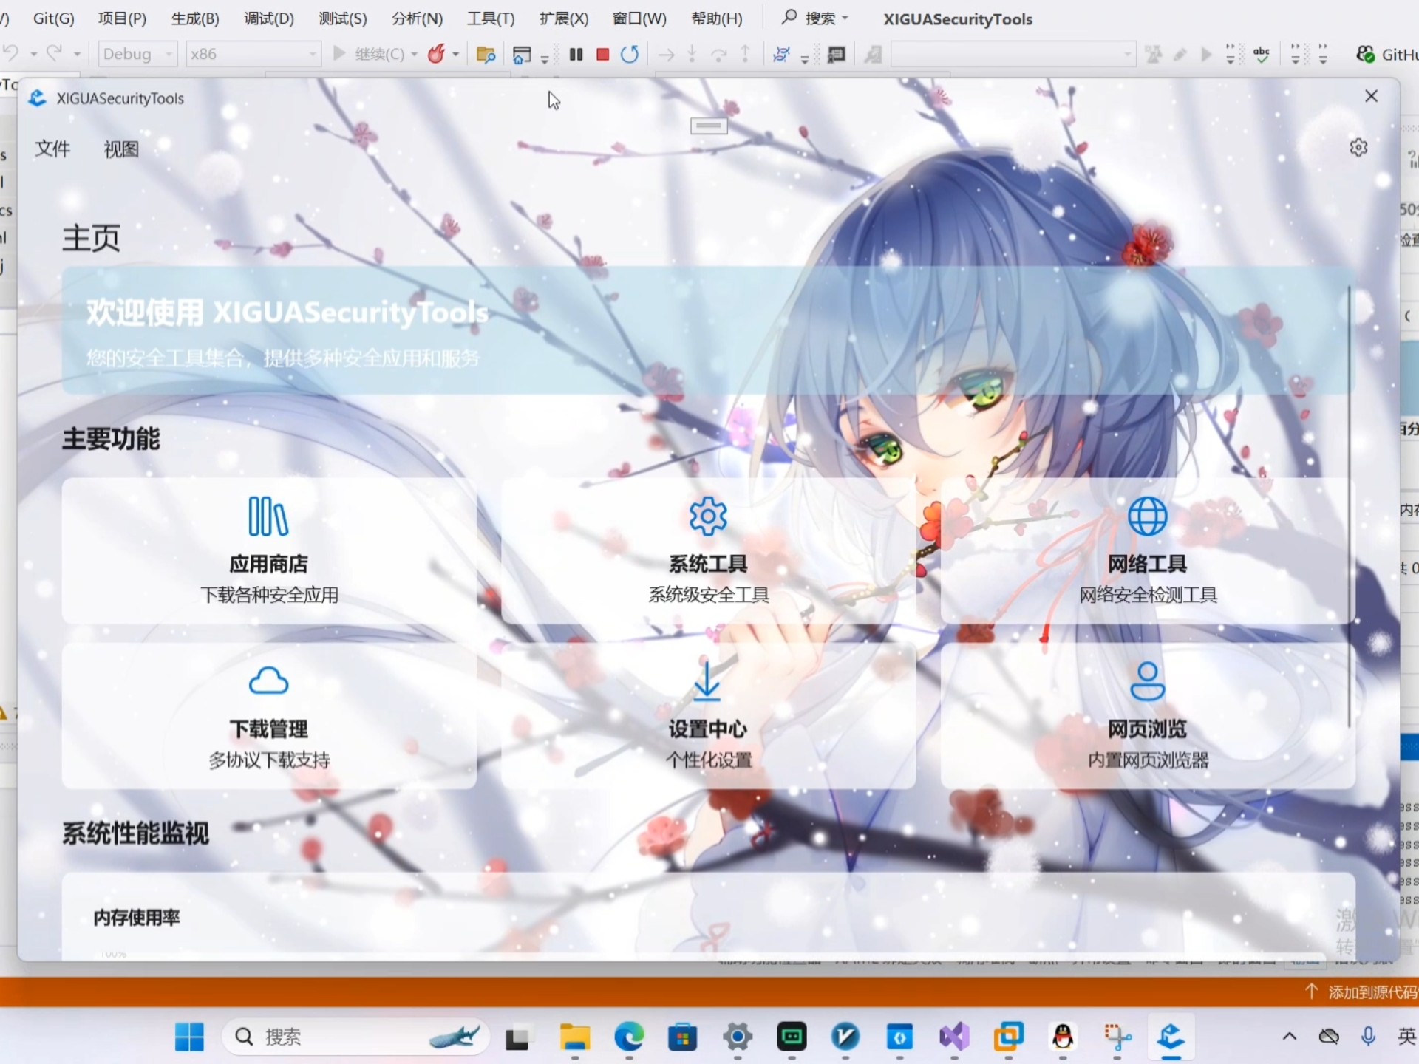Viewport: 1419px width, 1064px height.
Task: Stop debugging with red square button
Action: pos(602,54)
